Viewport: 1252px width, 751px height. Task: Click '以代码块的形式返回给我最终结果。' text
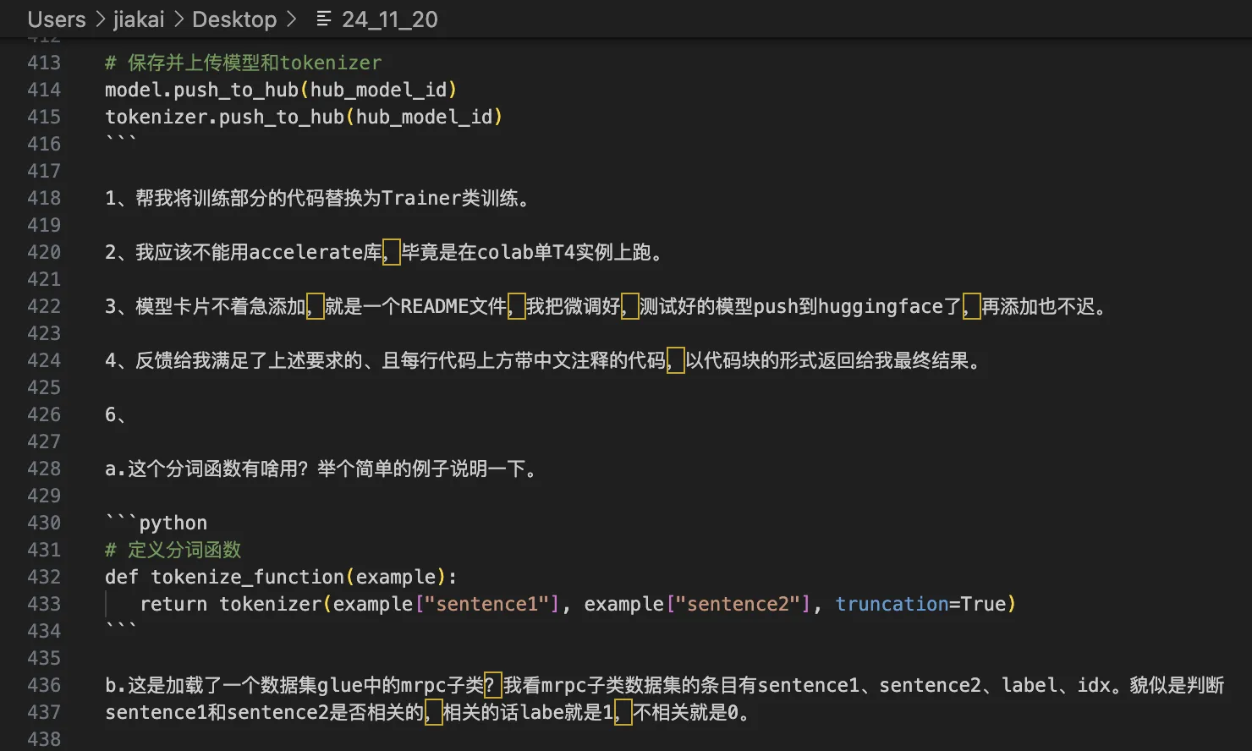coord(834,360)
